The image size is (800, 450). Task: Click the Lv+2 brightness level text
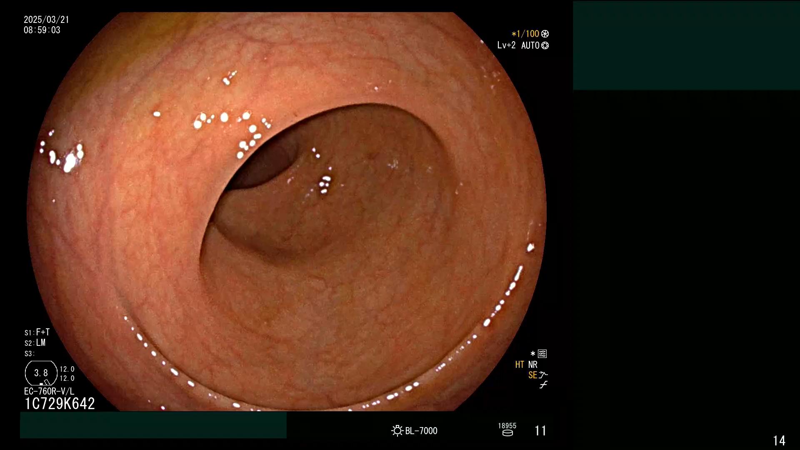point(506,45)
